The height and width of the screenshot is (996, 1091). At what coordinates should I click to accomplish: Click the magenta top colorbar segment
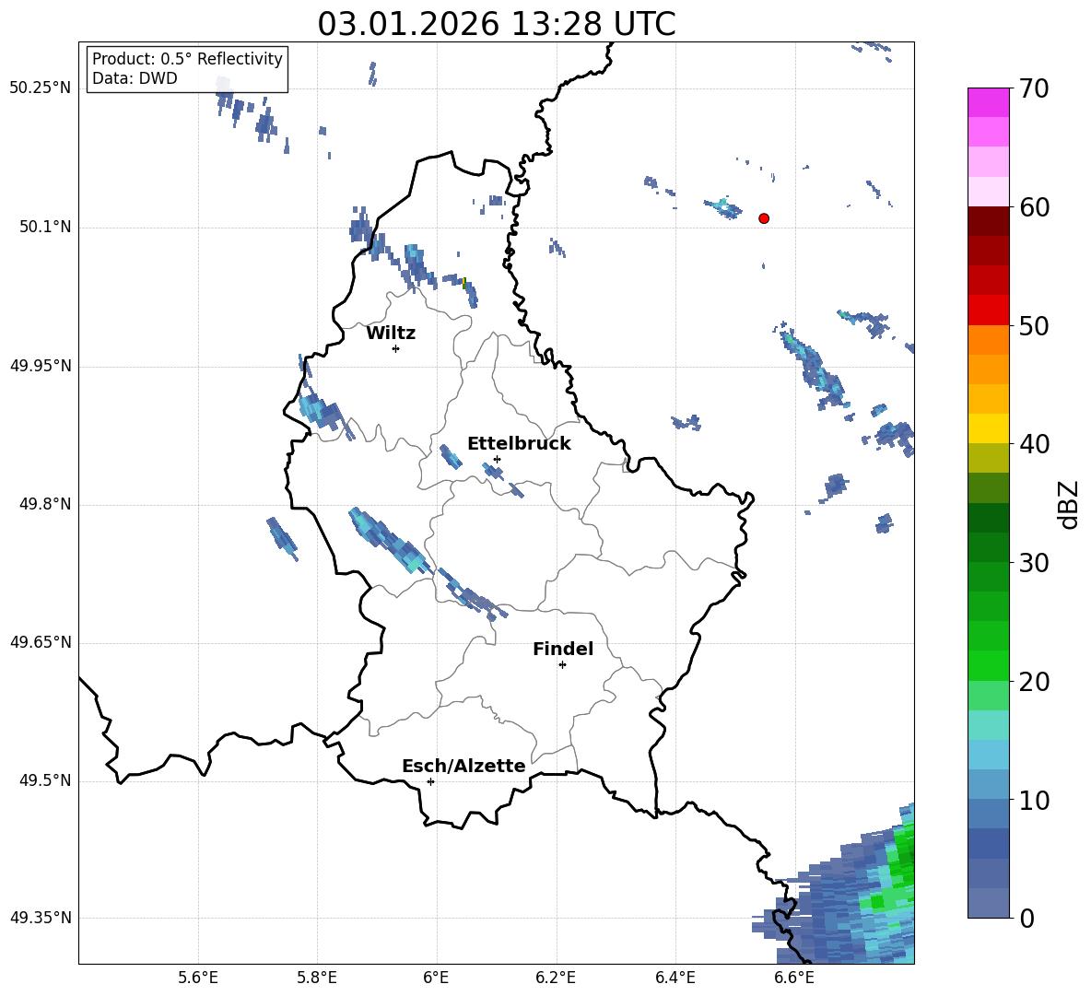989,103
